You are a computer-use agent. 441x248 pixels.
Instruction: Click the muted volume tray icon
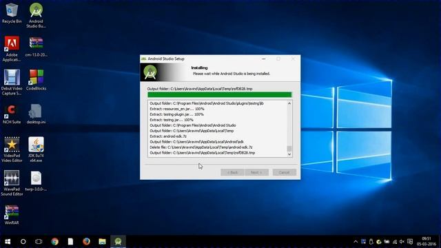402,242
